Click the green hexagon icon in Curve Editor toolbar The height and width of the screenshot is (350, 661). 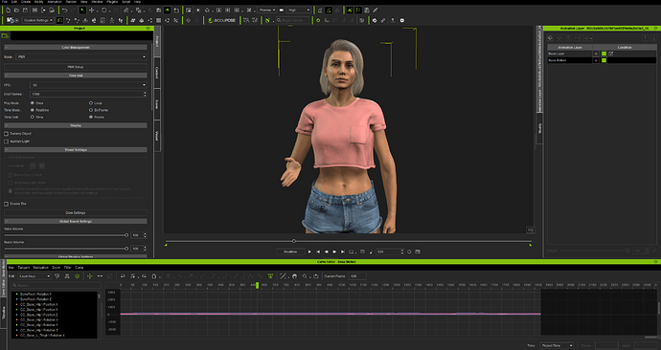point(78,276)
